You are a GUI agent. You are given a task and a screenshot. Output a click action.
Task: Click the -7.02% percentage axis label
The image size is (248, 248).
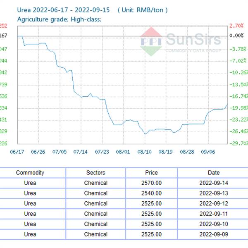pyautogui.click(x=238, y=61)
